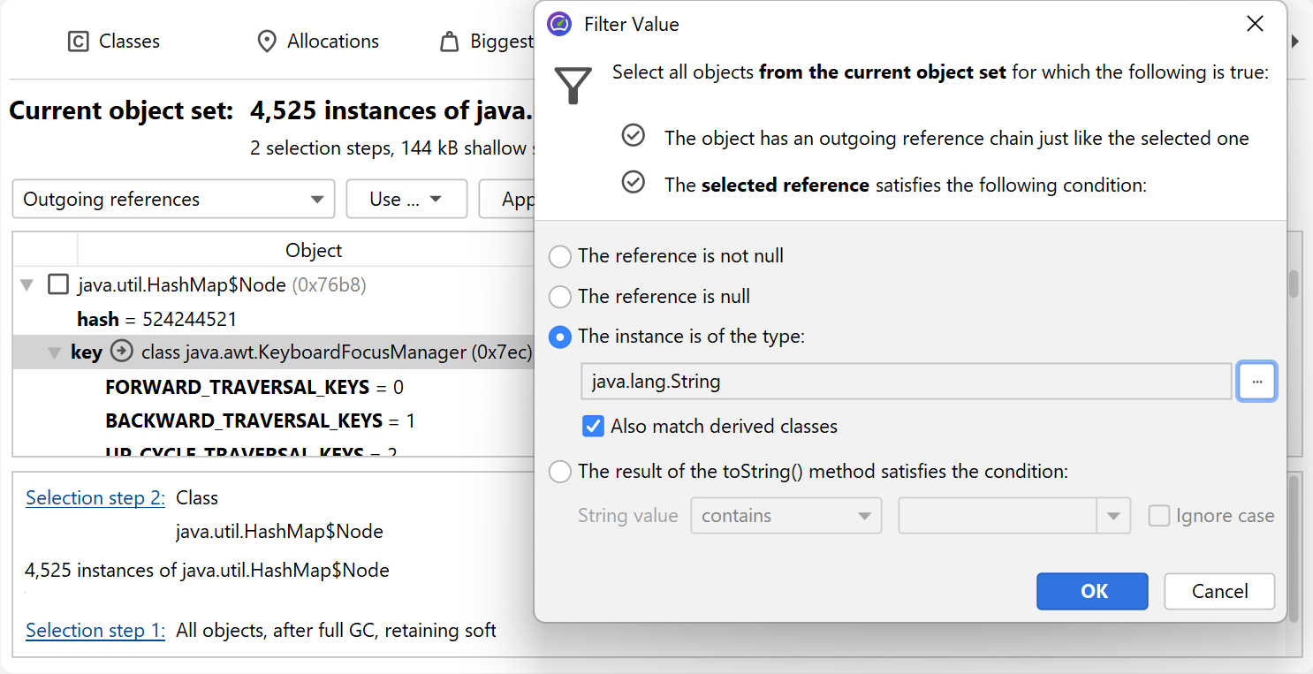
Task: Click the Classes view icon
Action: (x=79, y=42)
